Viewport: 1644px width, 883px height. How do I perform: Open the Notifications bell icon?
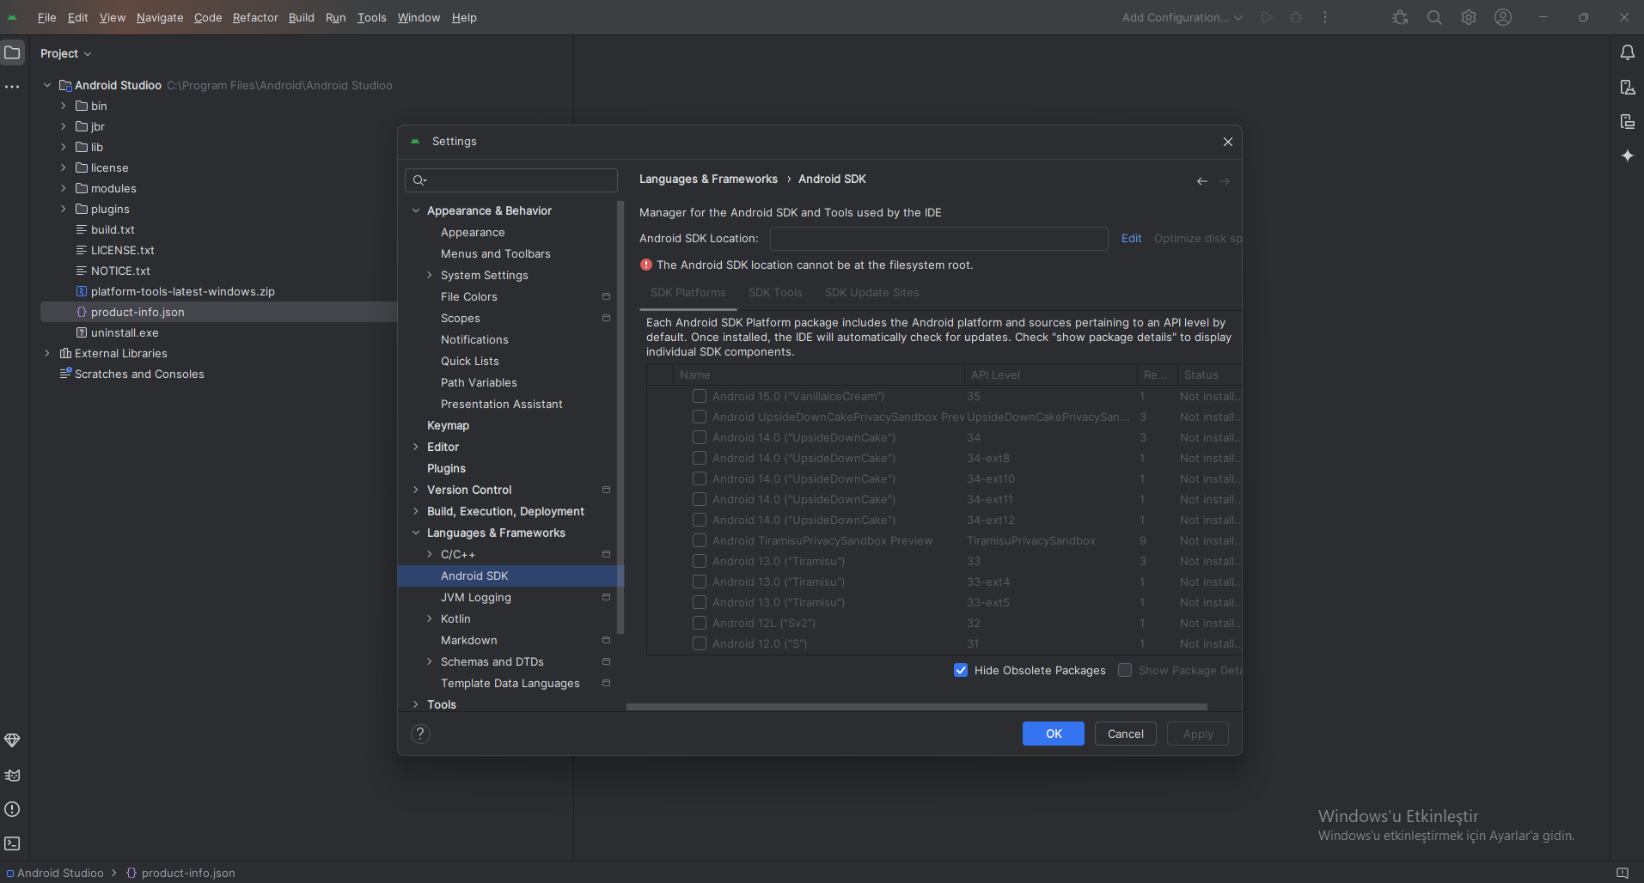[x=1627, y=53]
